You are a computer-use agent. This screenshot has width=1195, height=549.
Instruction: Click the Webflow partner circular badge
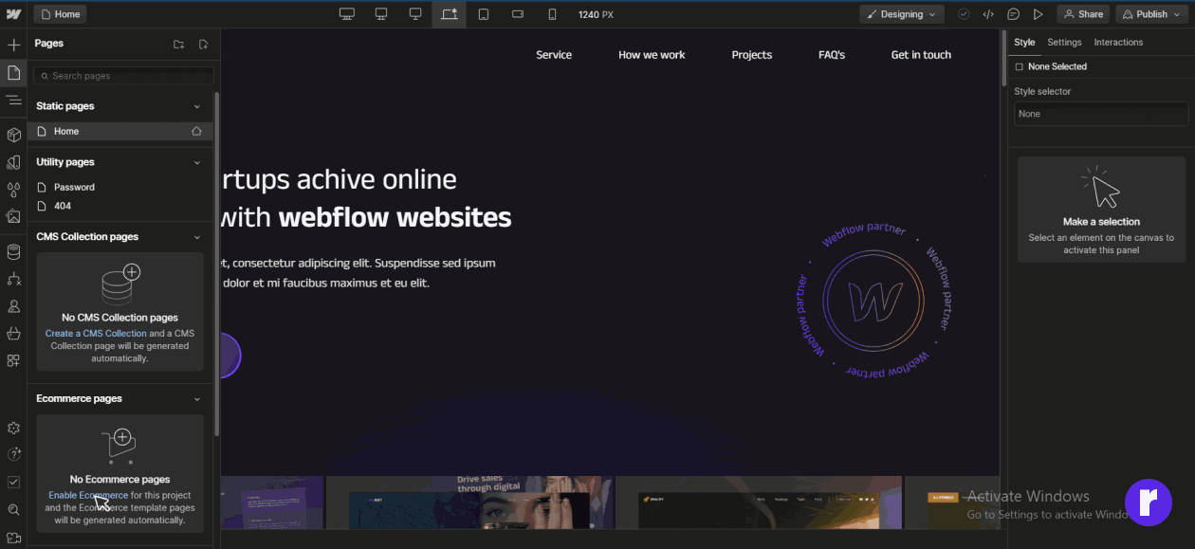pos(873,302)
